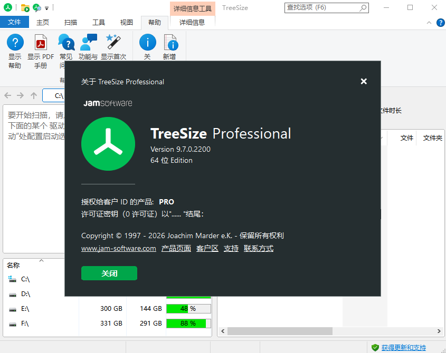Open the 联系方式 link
Image resolution: width=446 pixels, height=353 pixels.
point(259,249)
